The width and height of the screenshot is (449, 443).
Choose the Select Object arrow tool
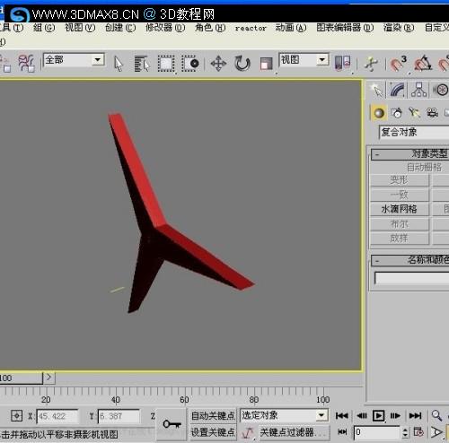click(119, 64)
